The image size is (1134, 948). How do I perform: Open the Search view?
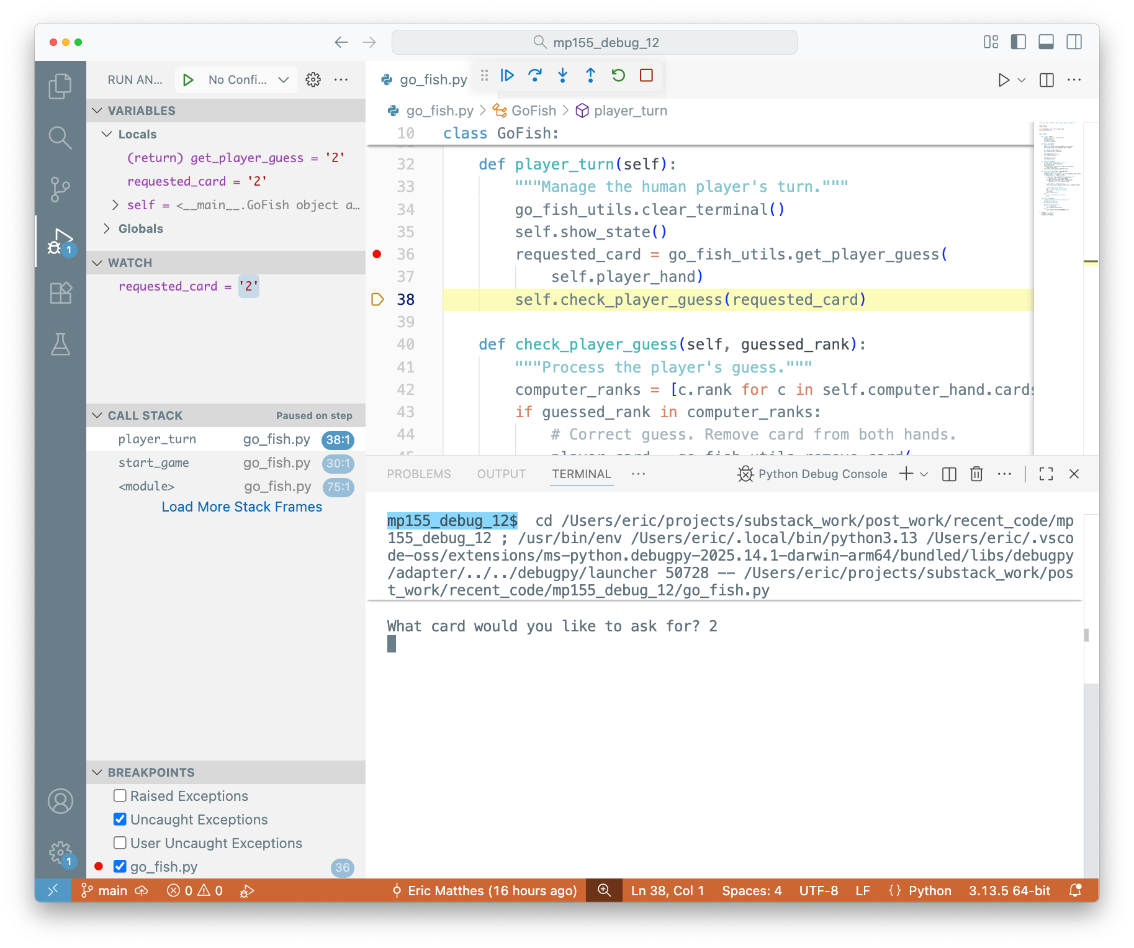point(60,138)
